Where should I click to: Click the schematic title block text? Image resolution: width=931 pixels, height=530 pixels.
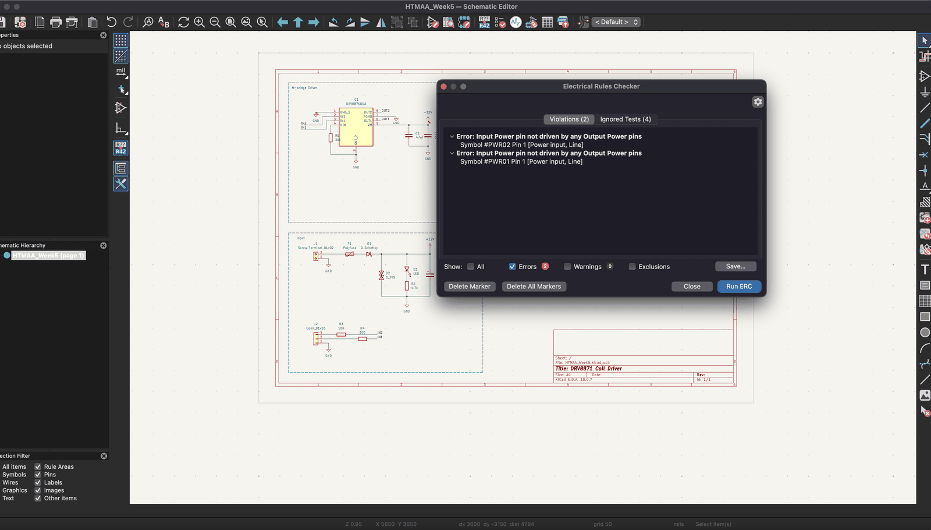point(588,369)
